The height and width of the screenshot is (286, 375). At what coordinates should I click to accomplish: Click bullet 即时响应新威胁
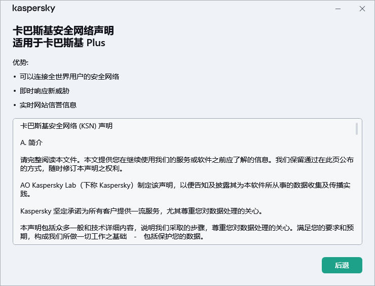pyautogui.click(x=45, y=91)
